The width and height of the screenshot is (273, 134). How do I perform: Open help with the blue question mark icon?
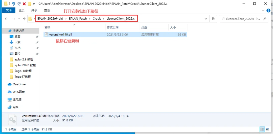(x=268, y=11)
